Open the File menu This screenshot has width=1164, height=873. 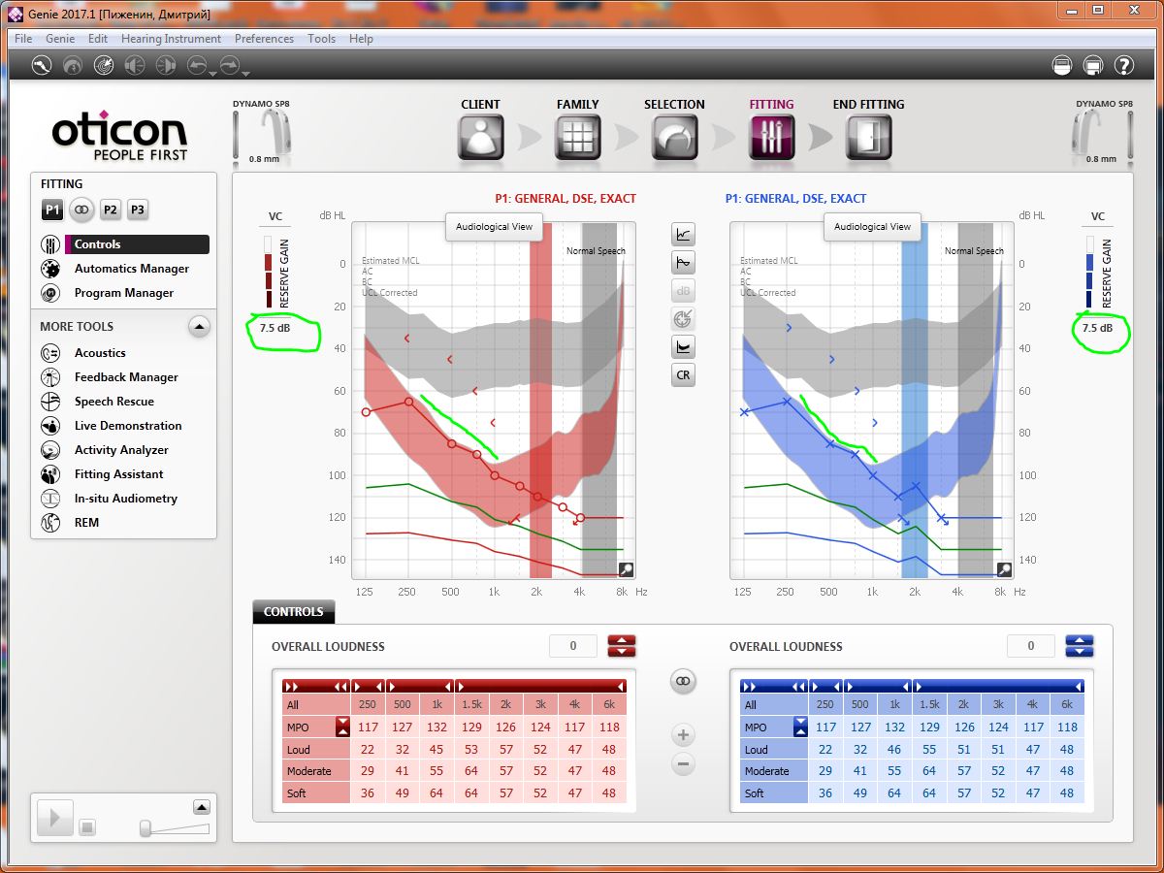23,39
